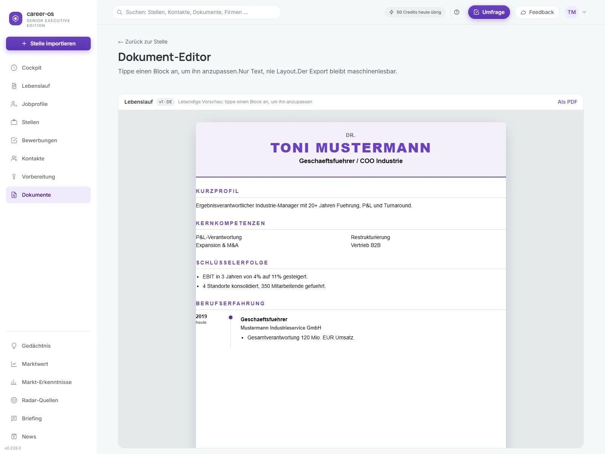605x454 pixels.
Task: Expand the TM account menu chevron
Action: (584, 12)
